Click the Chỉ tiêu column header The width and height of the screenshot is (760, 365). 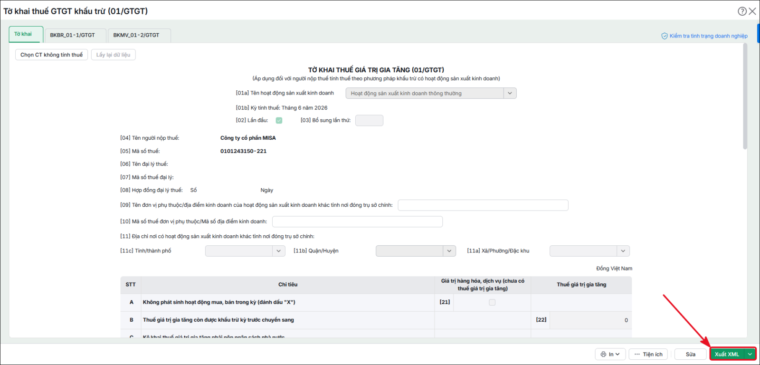tap(288, 285)
